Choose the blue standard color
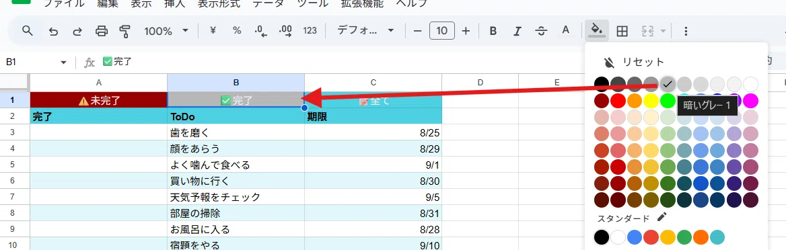The image size is (786, 250). click(635, 237)
